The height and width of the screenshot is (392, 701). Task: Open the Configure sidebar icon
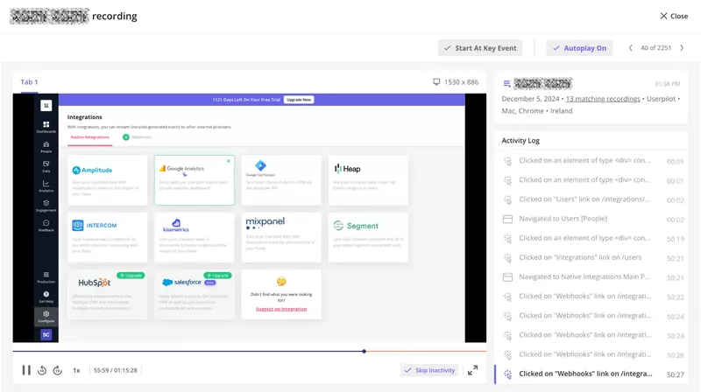tap(46, 314)
